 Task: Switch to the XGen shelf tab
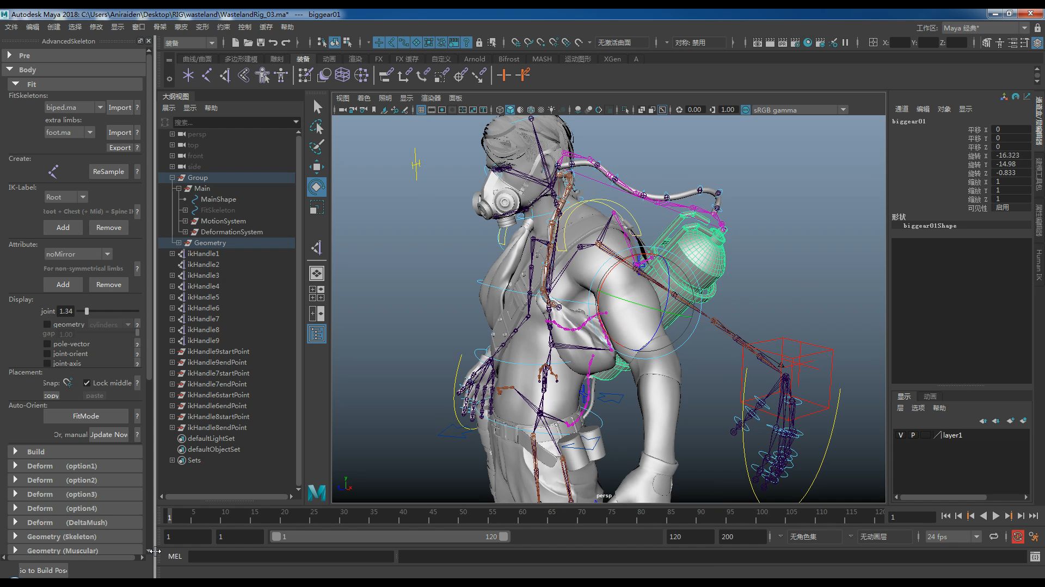coord(612,59)
